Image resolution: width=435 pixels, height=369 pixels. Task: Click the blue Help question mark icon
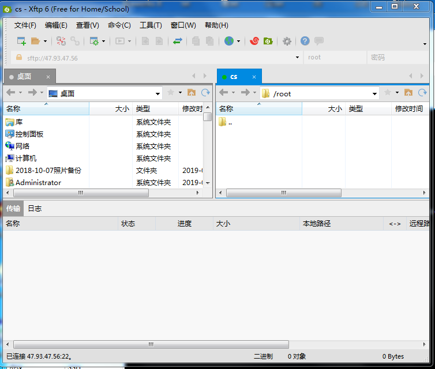coord(305,41)
